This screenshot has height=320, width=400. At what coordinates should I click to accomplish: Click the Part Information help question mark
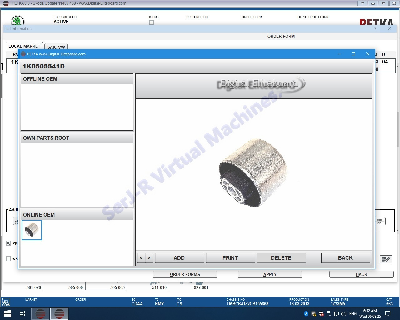pyautogui.click(x=375, y=29)
